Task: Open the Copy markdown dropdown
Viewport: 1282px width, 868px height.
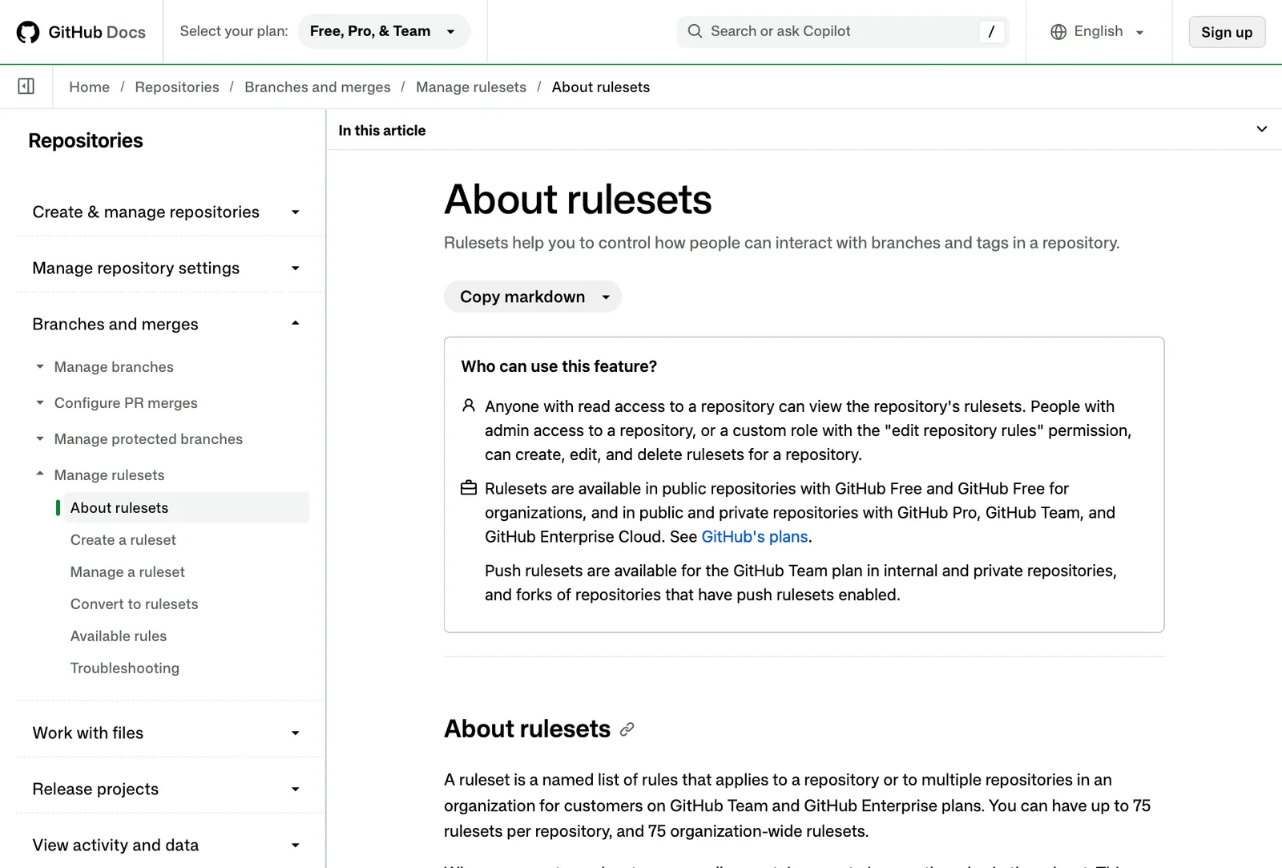Action: point(533,297)
